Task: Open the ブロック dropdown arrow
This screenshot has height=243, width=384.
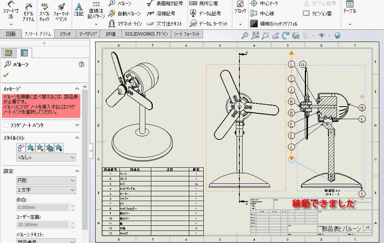Action: coord(240,24)
